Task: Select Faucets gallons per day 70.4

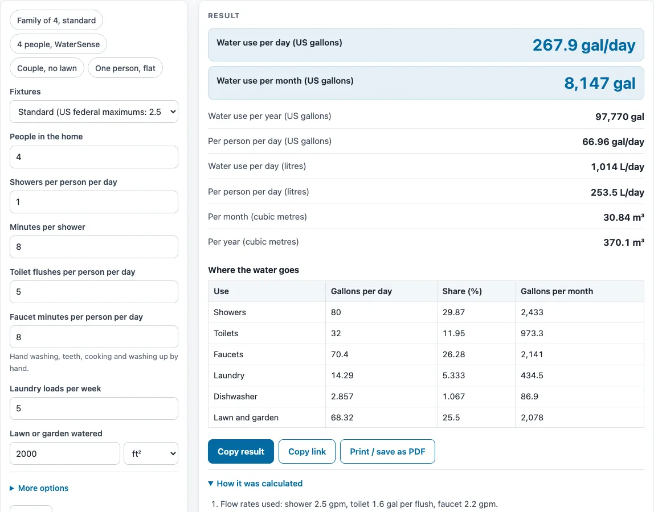Action: tap(340, 354)
